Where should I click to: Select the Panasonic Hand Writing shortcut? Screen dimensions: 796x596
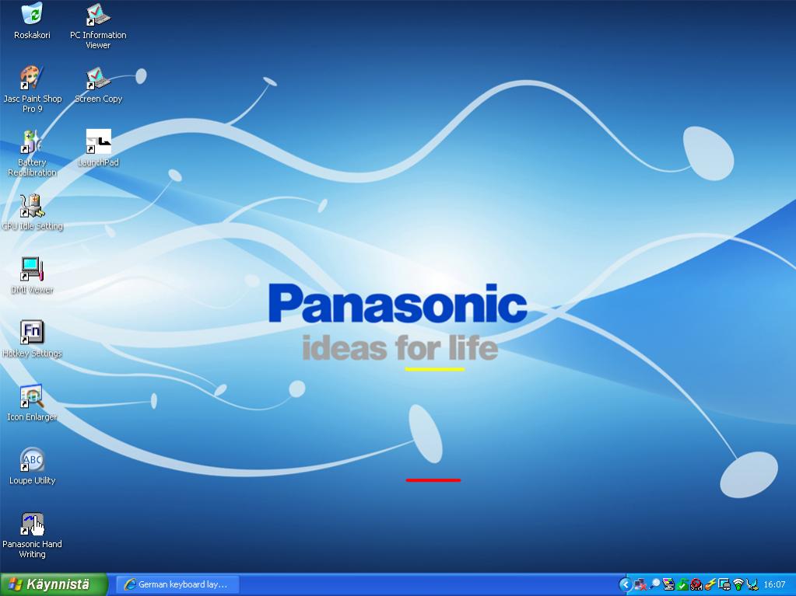(x=32, y=535)
